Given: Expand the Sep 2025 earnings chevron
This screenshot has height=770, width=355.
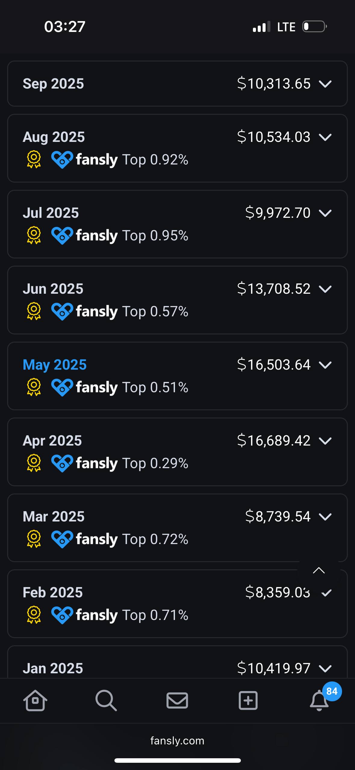Looking at the screenshot, I should point(325,84).
